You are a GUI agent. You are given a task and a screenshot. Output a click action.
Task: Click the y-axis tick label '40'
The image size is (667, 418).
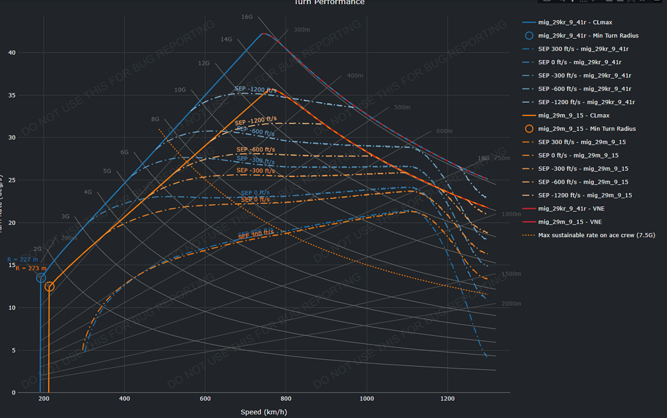(12, 53)
